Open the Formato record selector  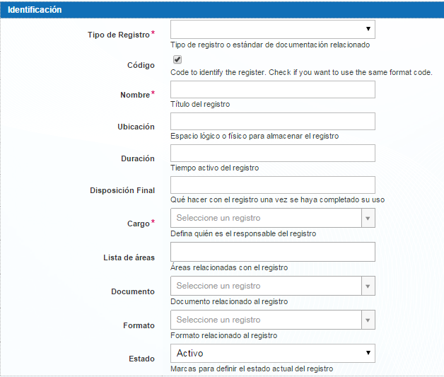265,320
